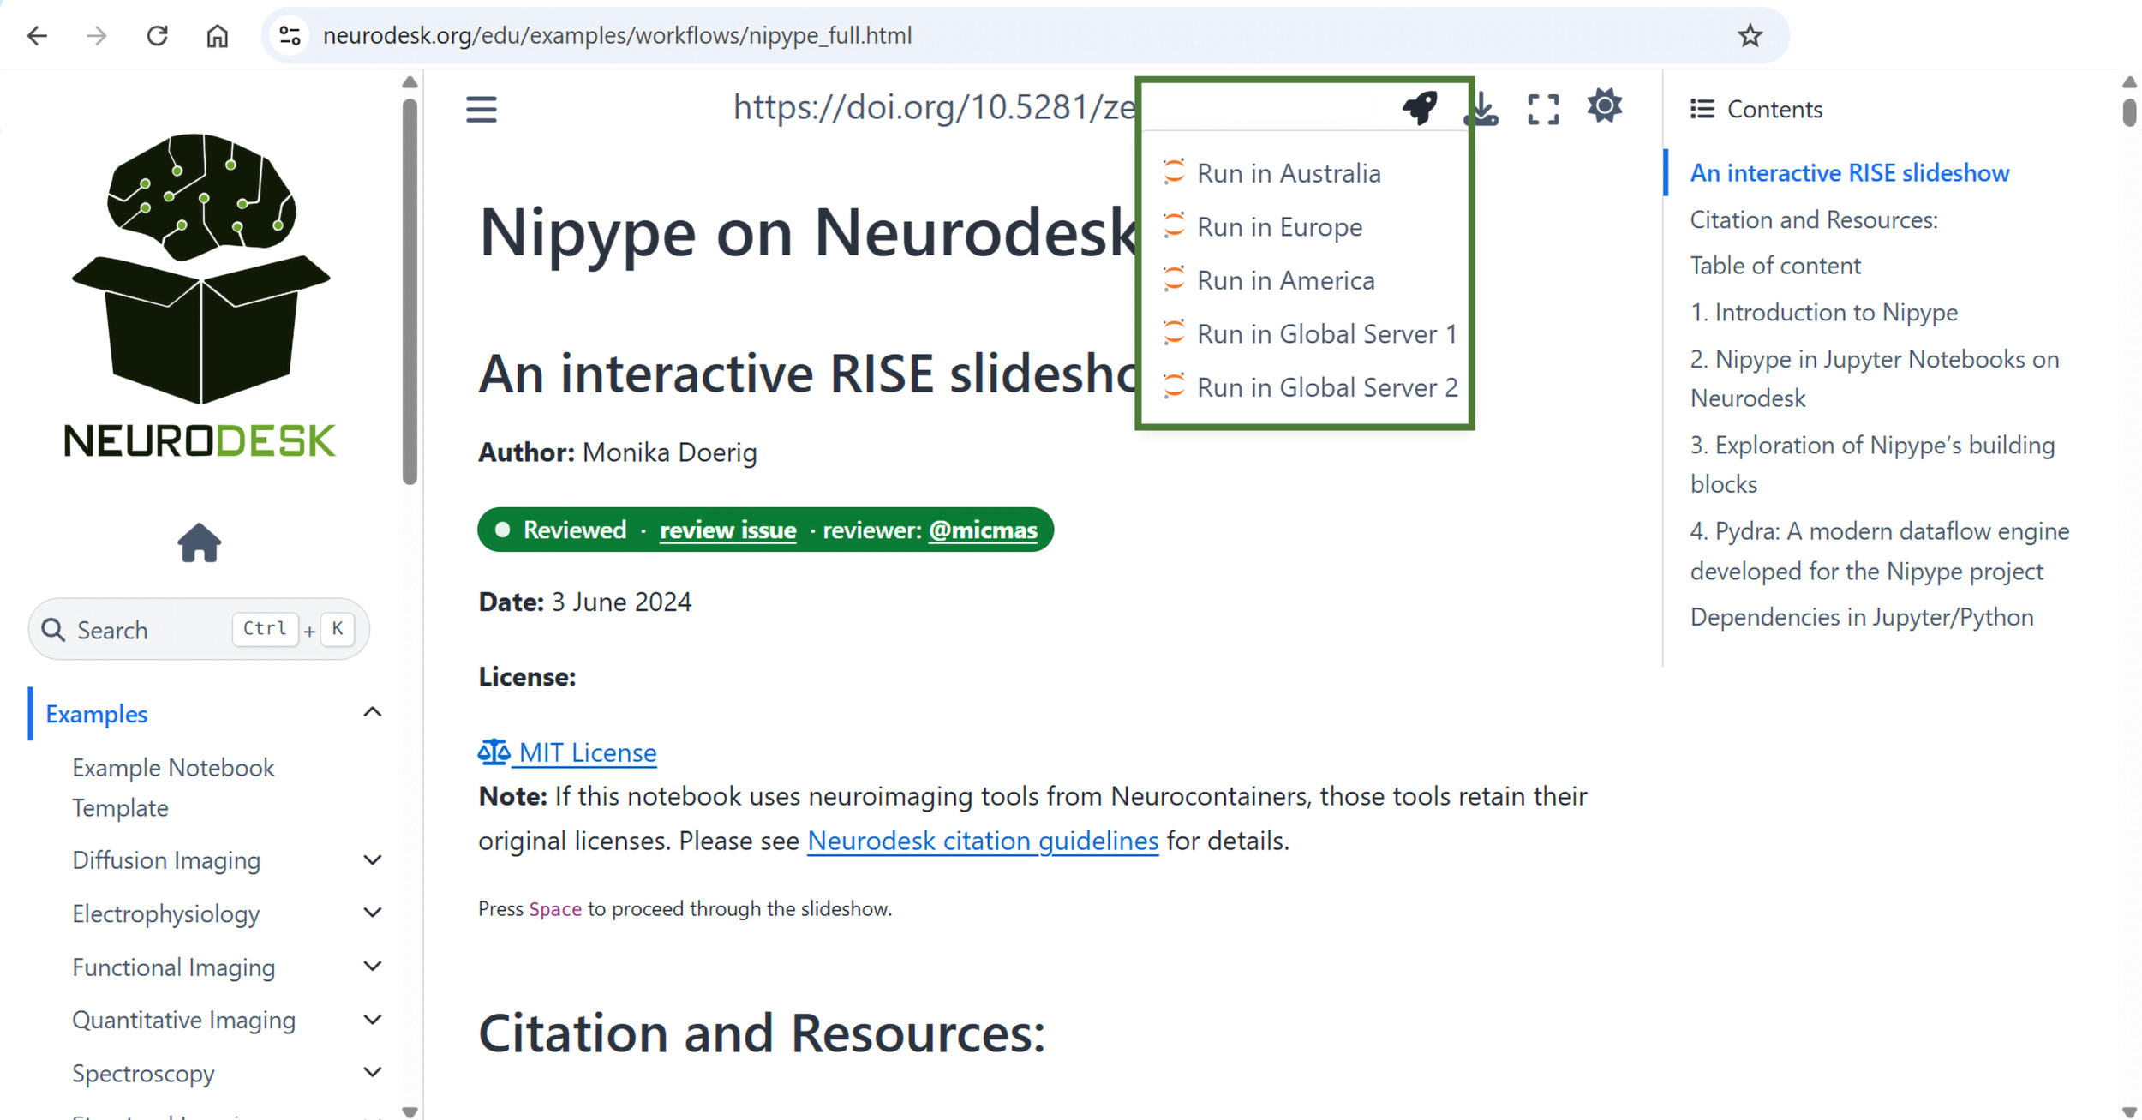
Task: Expand the Spectroscopy section
Action: (x=373, y=1073)
